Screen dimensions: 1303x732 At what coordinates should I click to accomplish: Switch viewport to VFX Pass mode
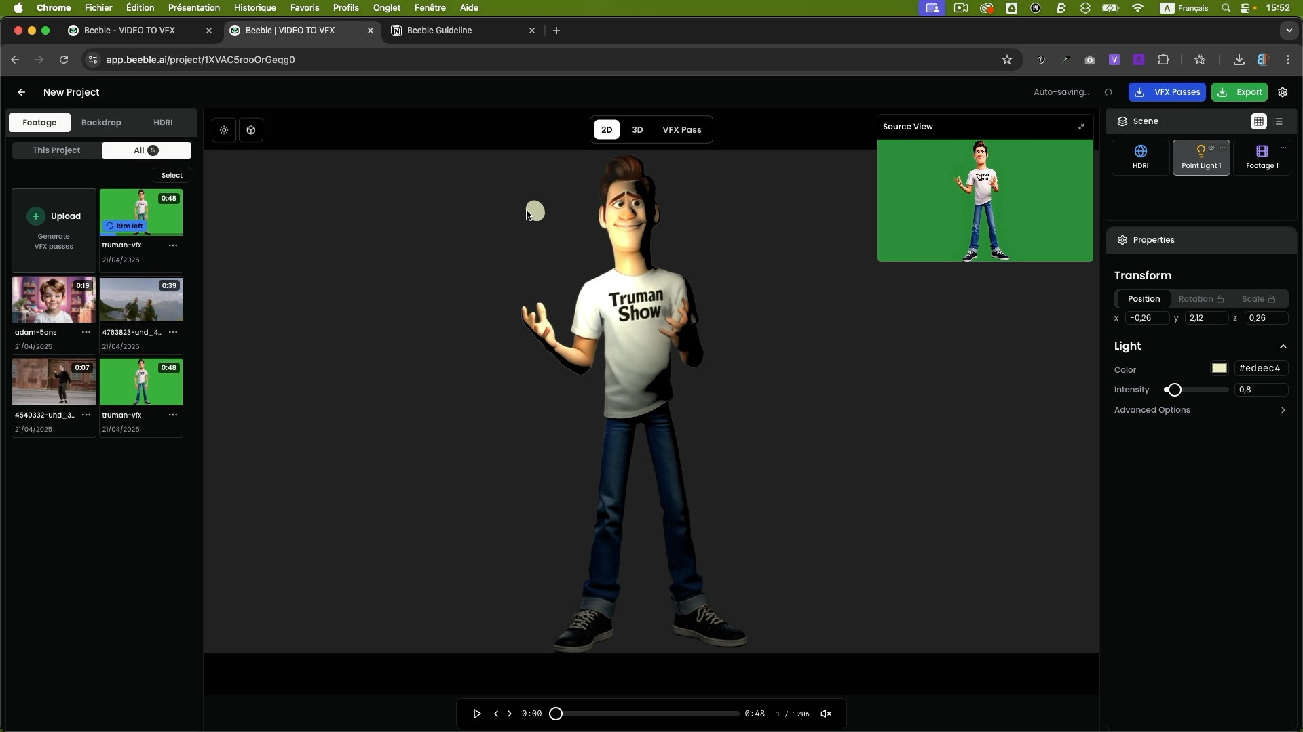[682, 129]
